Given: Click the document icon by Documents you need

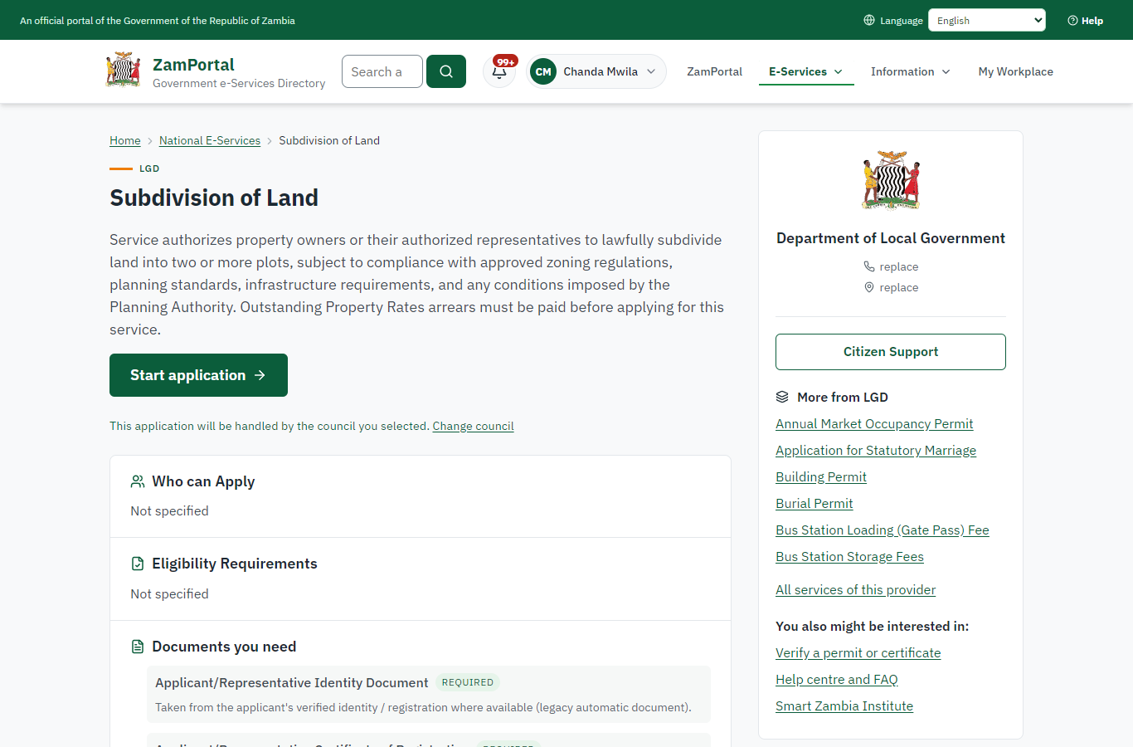Looking at the screenshot, I should (x=138, y=647).
